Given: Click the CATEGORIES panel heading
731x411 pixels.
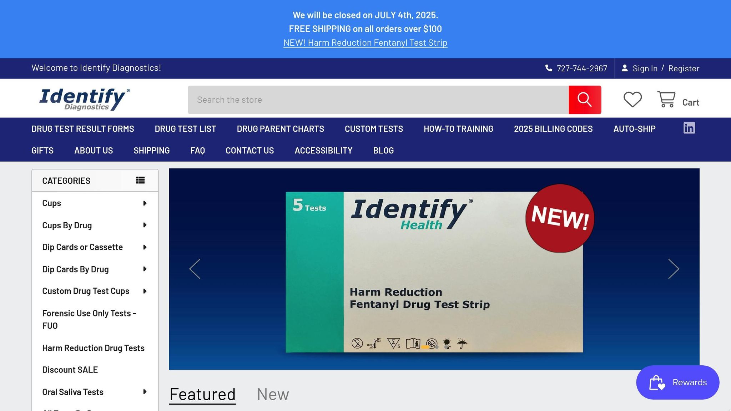Looking at the screenshot, I should [x=66, y=181].
